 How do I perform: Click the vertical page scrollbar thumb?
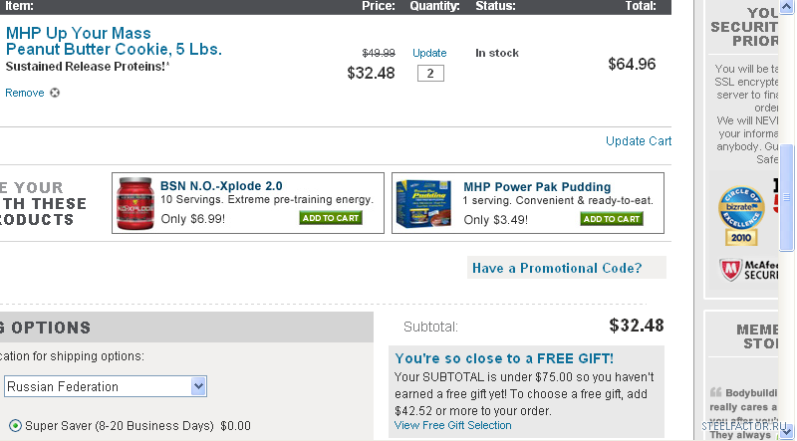click(x=787, y=199)
